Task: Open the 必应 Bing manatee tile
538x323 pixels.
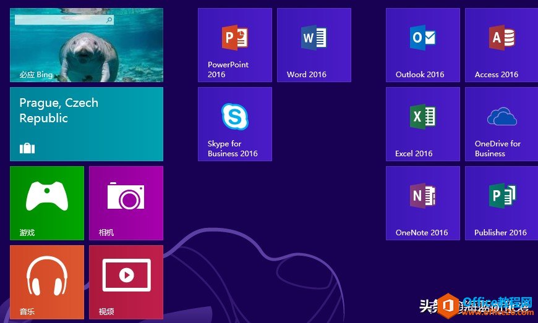Action: click(87, 45)
